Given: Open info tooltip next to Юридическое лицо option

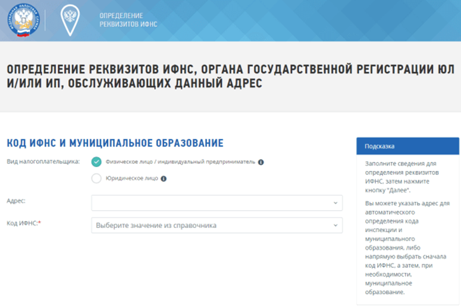Looking at the screenshot, I should coord(164,178).
